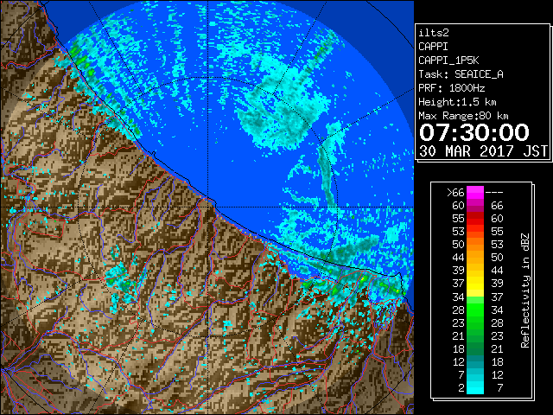The image size is (553, 415).
Task: Pick the bright green 28–34 dBZ color band
Action: [475, 310]
